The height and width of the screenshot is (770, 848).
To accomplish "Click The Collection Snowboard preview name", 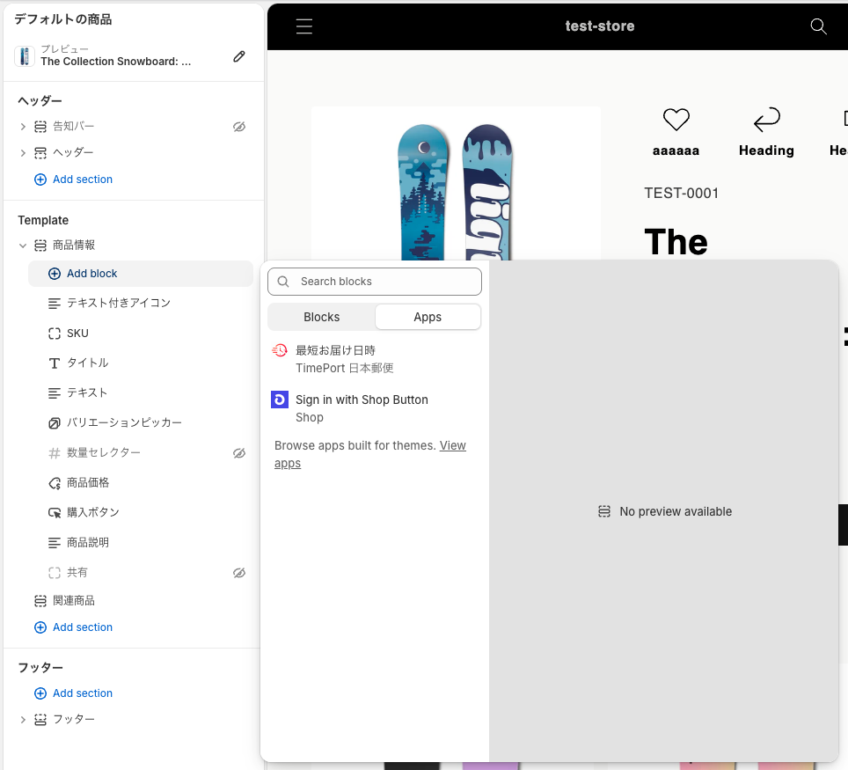I will pos(116,62).
